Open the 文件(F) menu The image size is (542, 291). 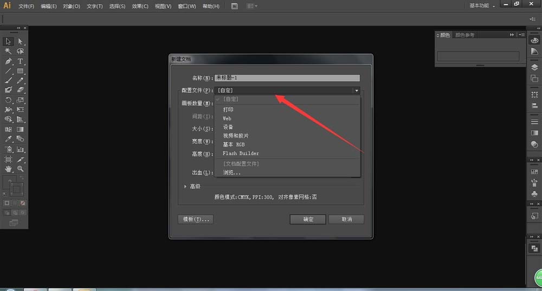click(26, 6)
